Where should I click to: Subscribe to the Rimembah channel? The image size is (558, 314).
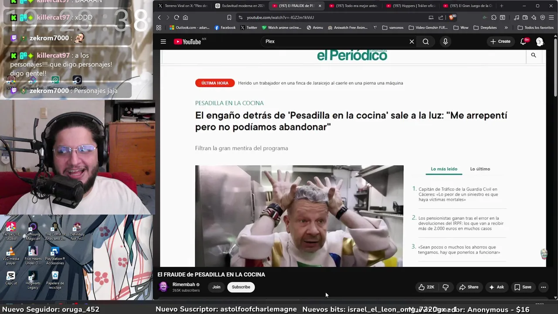241,287
